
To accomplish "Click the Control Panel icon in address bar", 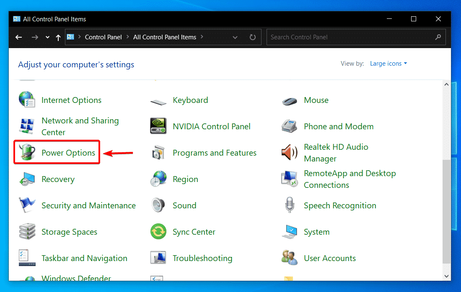I will (70, 37).
